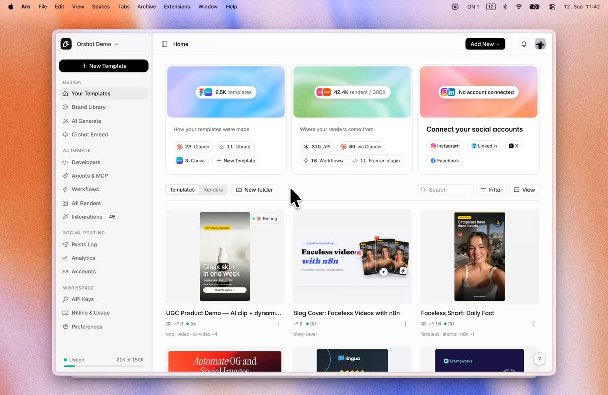The image size is (608, 395).
Task: Switch to the Templates tab
Action: pos(182,190)
